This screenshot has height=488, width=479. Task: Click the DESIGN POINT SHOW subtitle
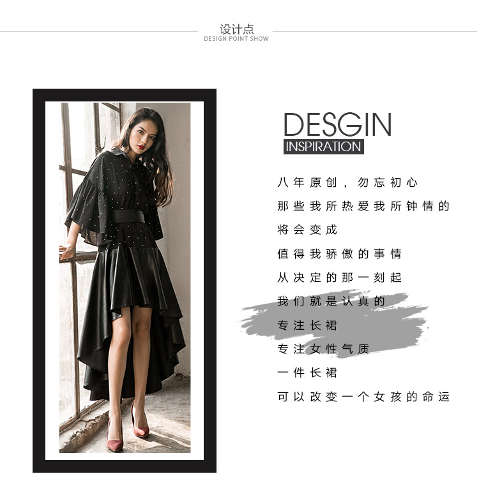[x=236, y=39]
